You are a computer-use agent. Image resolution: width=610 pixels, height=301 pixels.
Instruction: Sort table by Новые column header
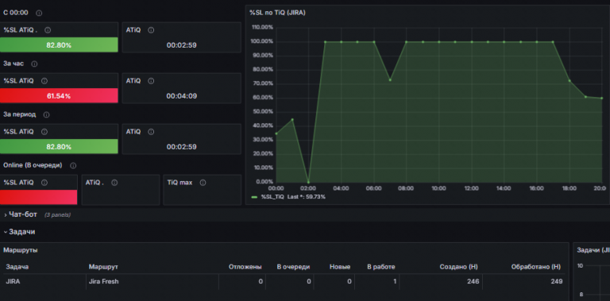tap(340, 267)
